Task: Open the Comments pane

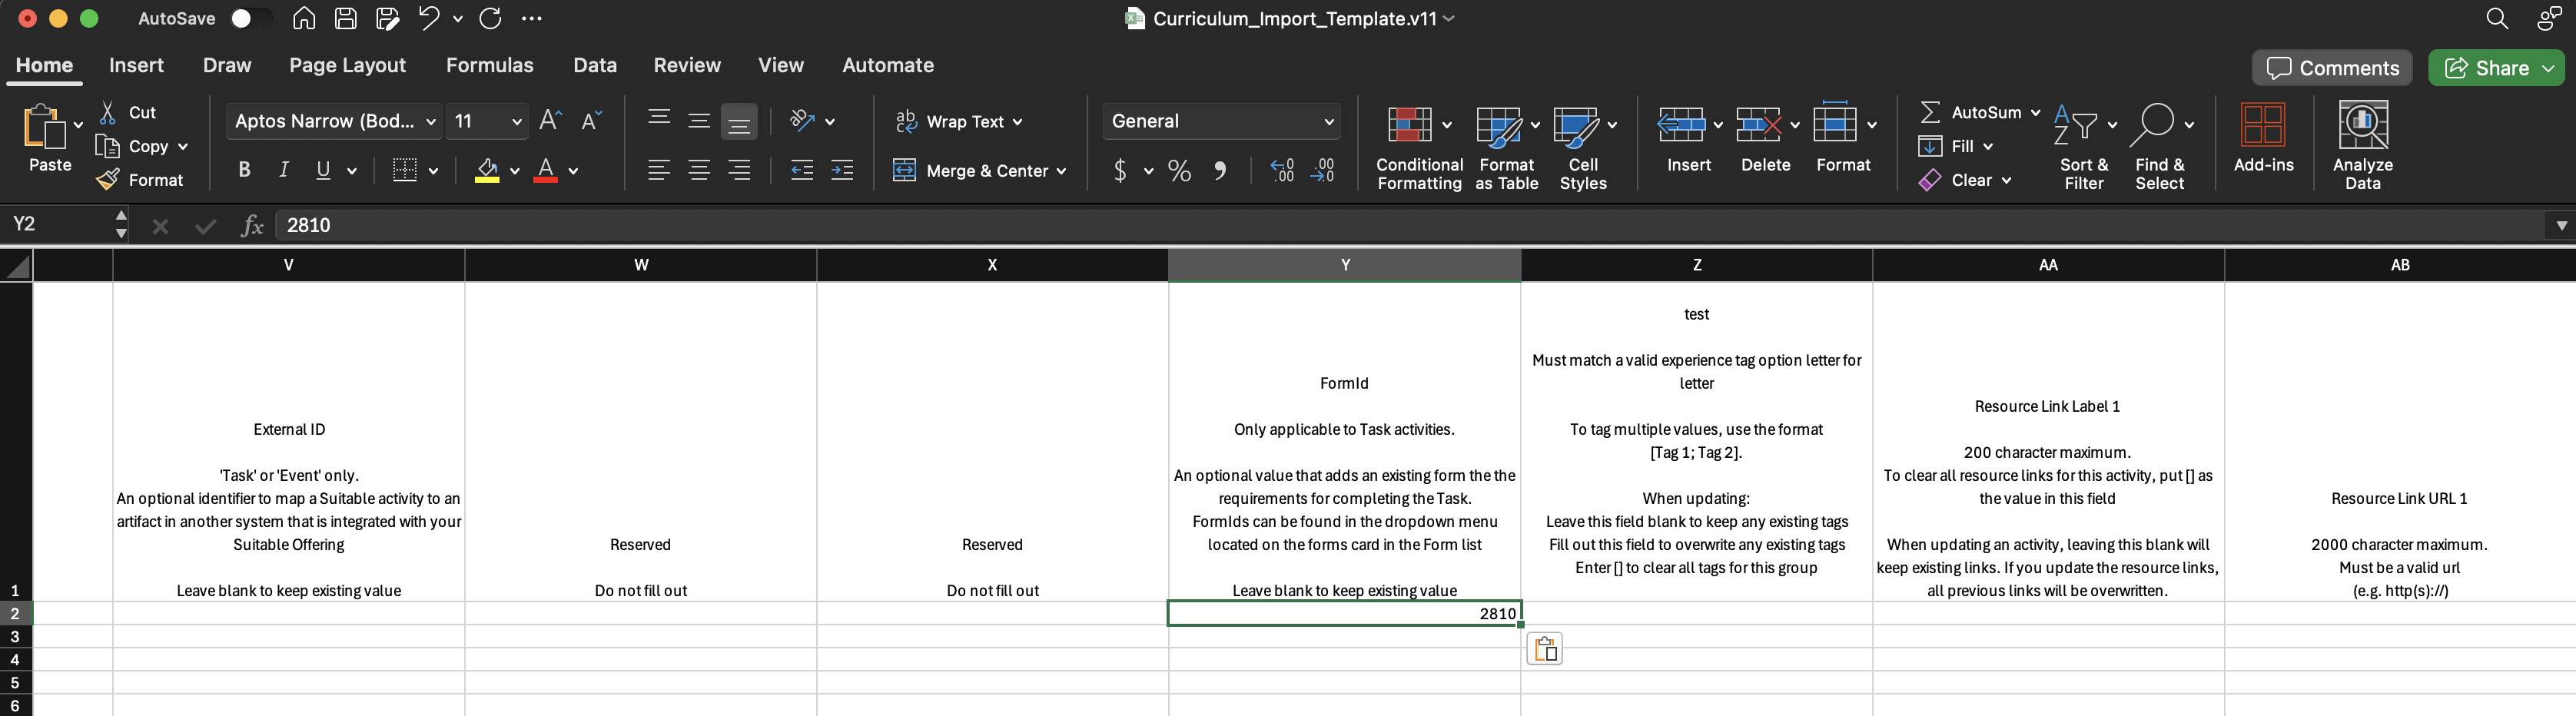Action: click(2331, 68)
